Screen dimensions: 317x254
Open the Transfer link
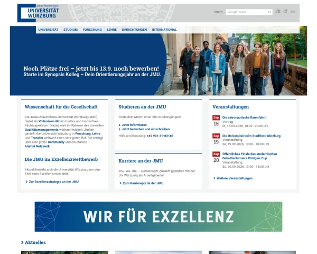[x=37, y=138]
